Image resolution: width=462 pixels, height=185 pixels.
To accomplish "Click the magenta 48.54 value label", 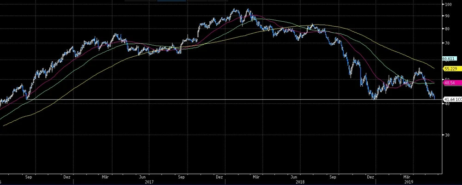I will [x=449, y=84].
